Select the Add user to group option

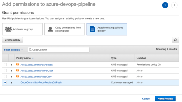(x=22, y=29)
